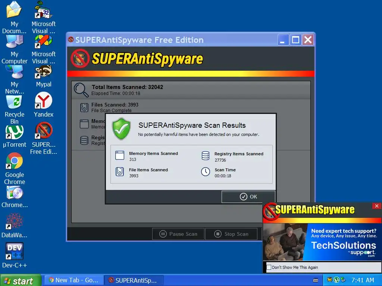Click the SUPERAntiSpyware Scan Results heading
The image size is (382, 286).
(192, 125)
